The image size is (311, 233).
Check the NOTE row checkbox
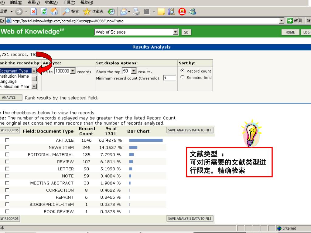[x=7, y=176]
